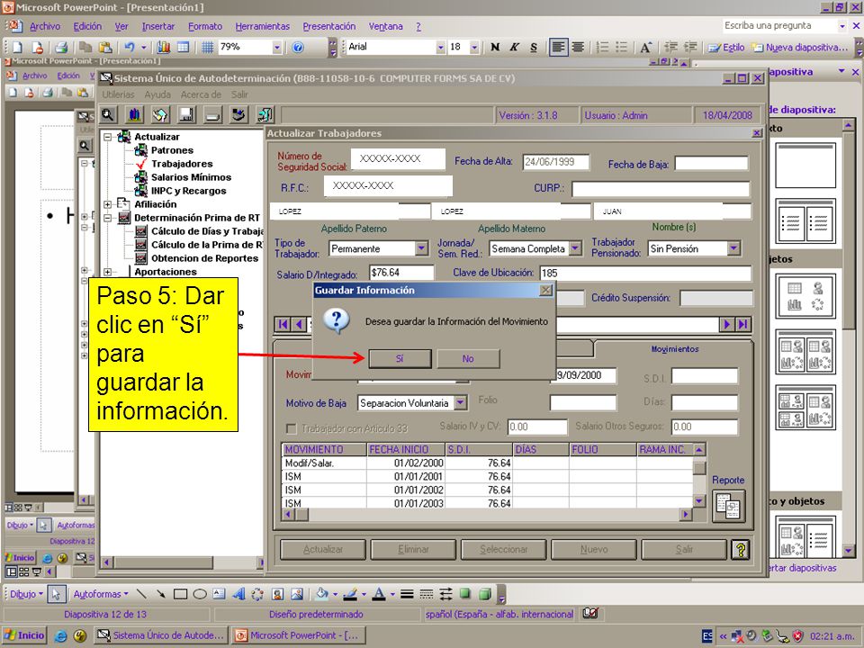Open the Formato menu
Image resolution: width=864 pixels, height=648 pixels.
coord(205,26)
